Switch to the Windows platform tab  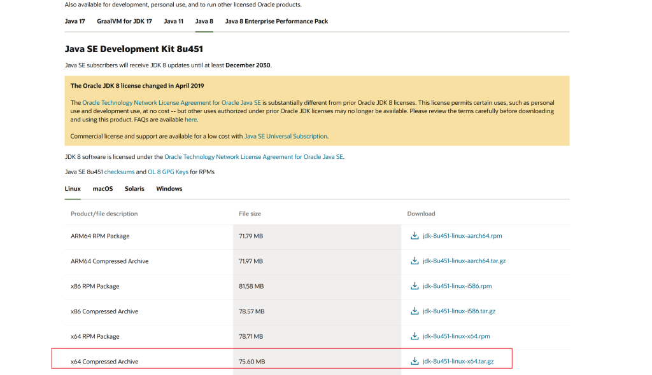(x=169, y=189)
